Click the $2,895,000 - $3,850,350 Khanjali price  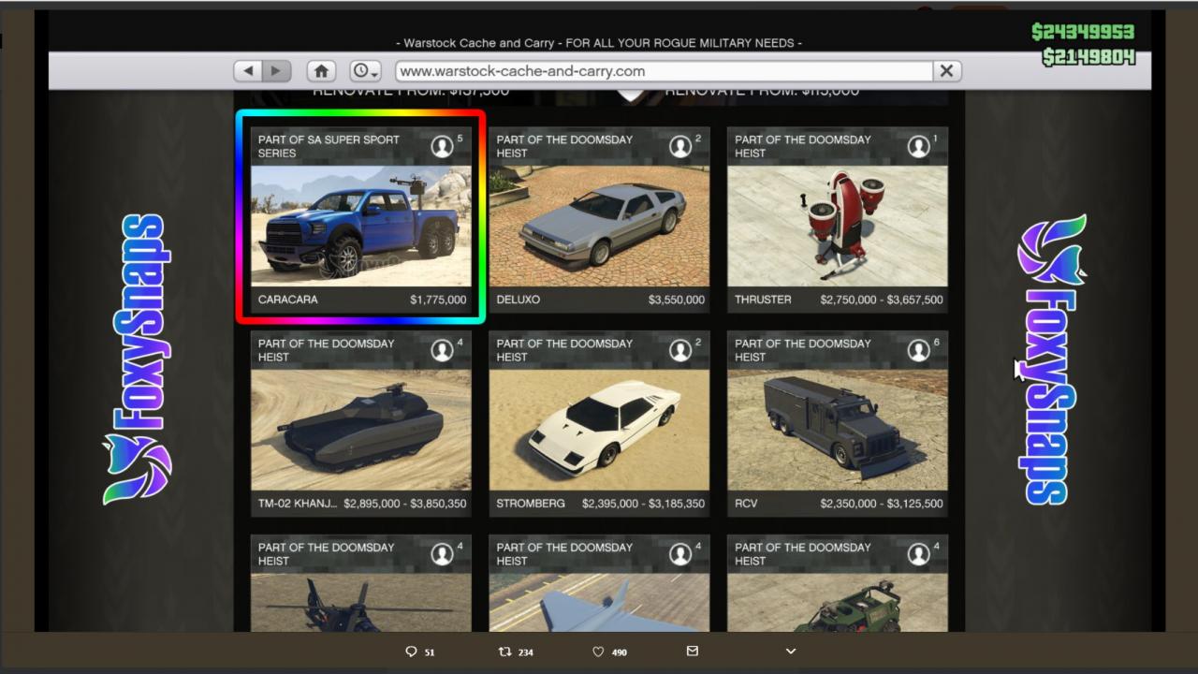pyautogui.click(x=405, y=504)
